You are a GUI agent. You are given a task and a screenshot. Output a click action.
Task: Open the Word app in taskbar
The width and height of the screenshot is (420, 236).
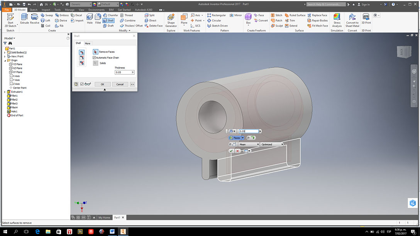(x=112, y=231)
